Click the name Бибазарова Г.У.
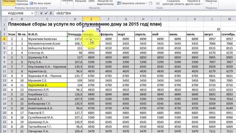 tap(39, 103)
